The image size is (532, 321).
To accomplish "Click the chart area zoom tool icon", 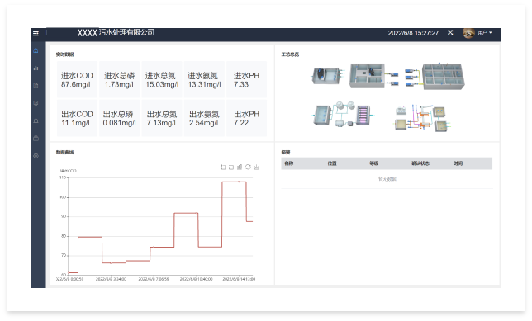I will (x=223, y=168).
